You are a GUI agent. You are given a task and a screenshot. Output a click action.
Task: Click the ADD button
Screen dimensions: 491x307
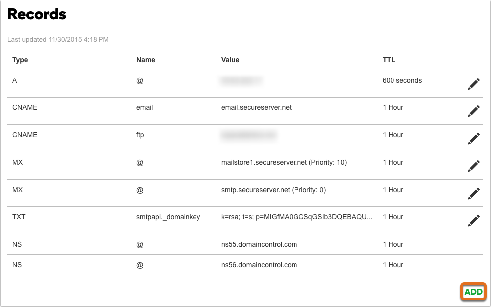click(473, 292)
